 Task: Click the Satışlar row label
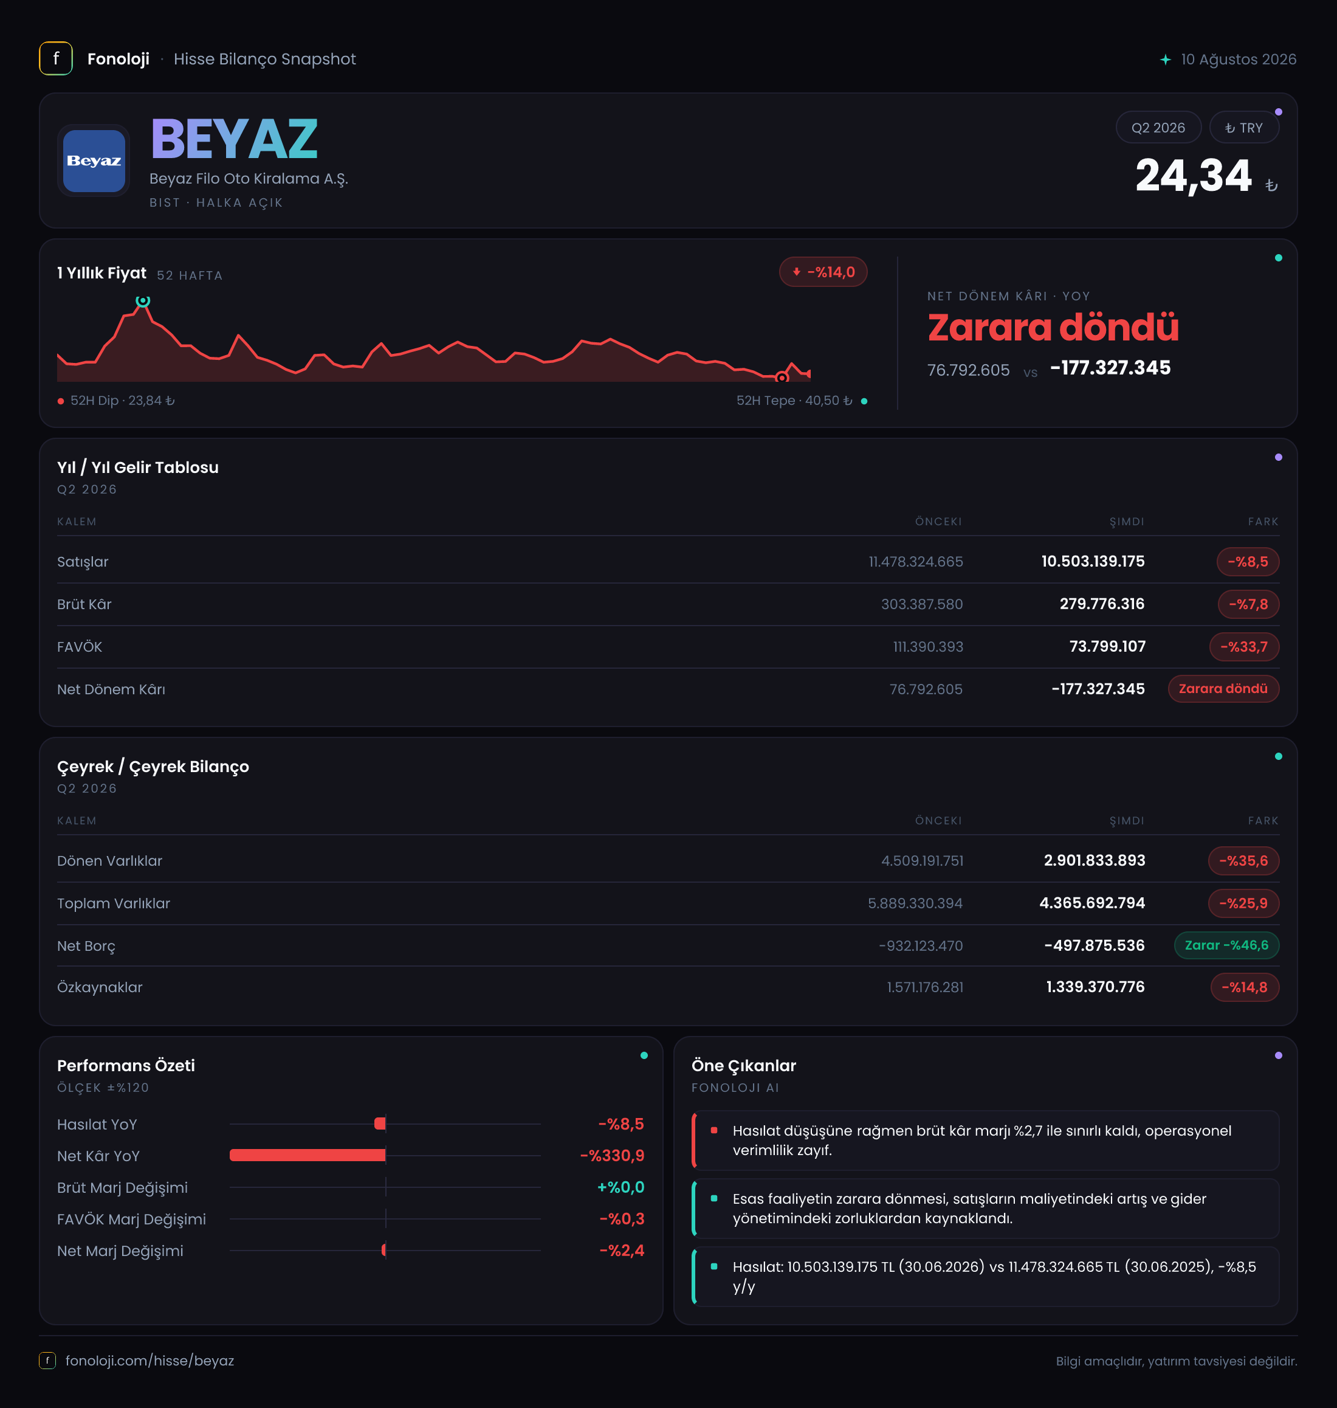(x=83, y=562)
